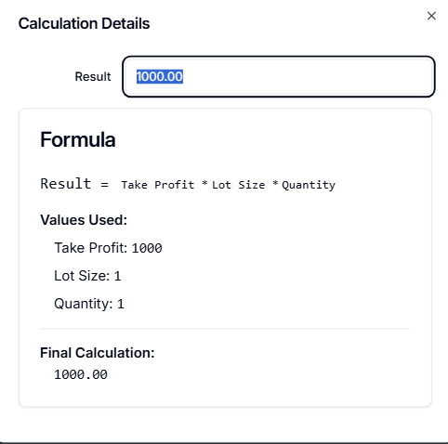Click the Final Calculation heading
Viewport: 448px width, 444px height.
coord(98,353)
